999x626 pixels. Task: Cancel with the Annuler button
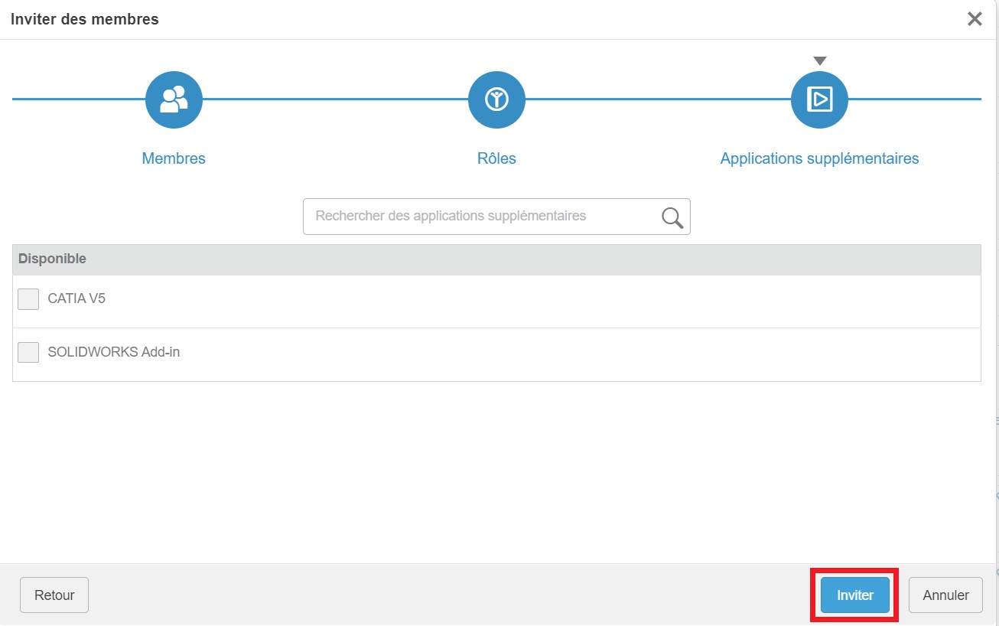(x=945, y=595)
